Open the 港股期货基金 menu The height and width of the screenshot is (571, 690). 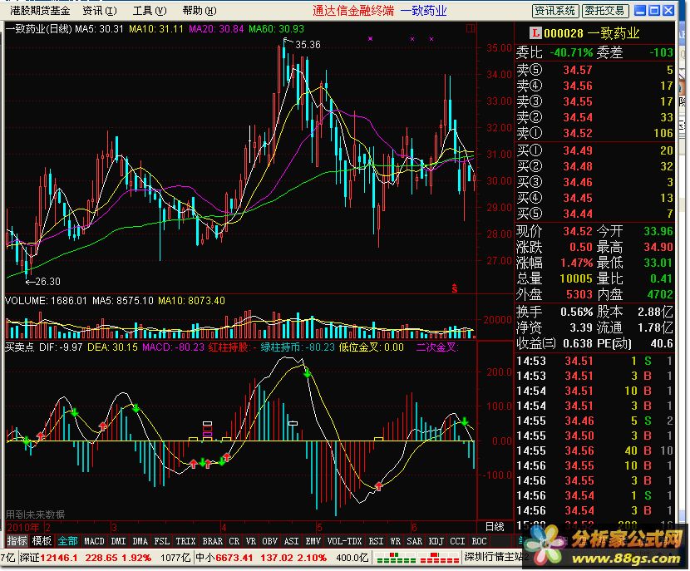(x=40, y=11)
